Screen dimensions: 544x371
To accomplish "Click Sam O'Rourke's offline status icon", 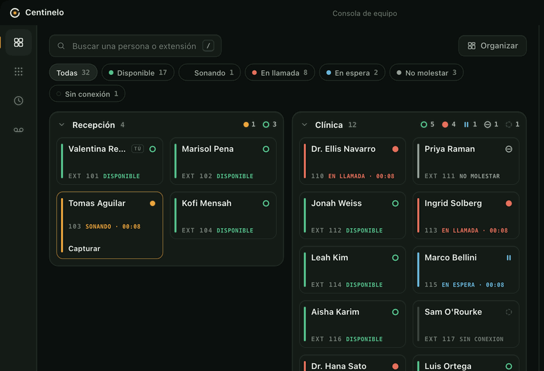I will (509, 312).
